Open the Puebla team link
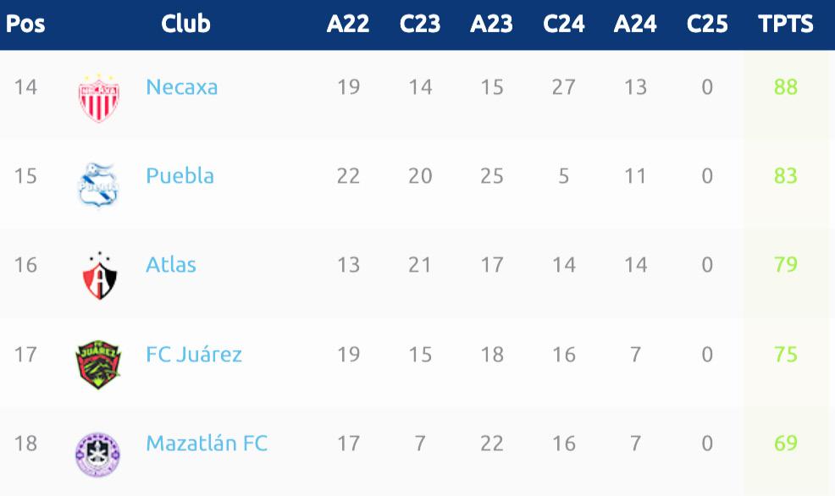The width and height of the screenshot is (835, 496). pyautogui.click(x=180, y=175)
